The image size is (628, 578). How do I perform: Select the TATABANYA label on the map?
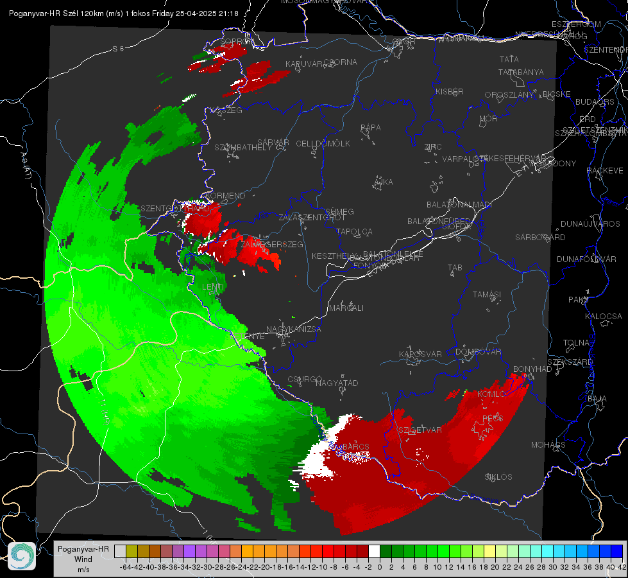click(521, 72)
